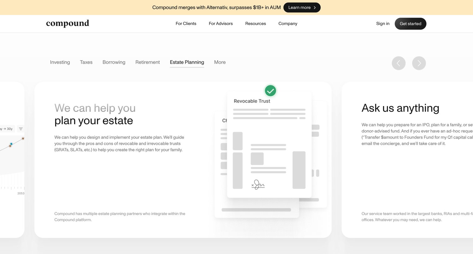Click the signature on Revocable Trust document
The height and width of the screenshot is (254, 473).
258,184
